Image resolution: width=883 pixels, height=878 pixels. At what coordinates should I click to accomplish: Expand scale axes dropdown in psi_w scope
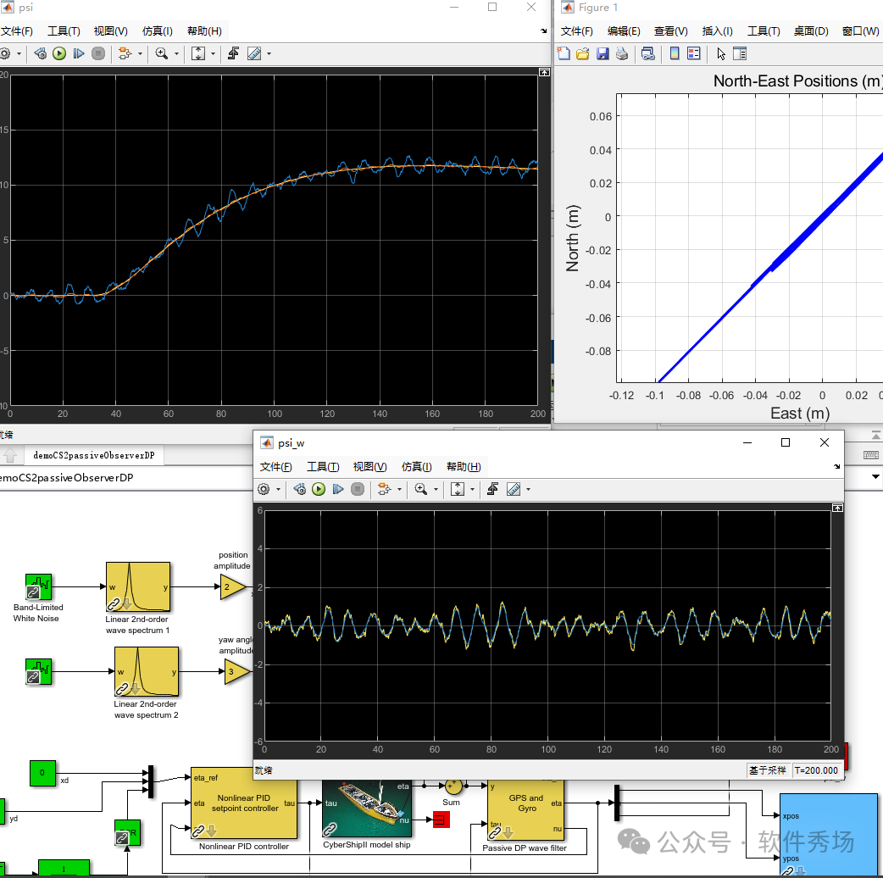[472, 489]
